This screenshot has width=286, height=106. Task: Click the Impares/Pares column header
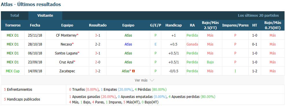[235, 25]
